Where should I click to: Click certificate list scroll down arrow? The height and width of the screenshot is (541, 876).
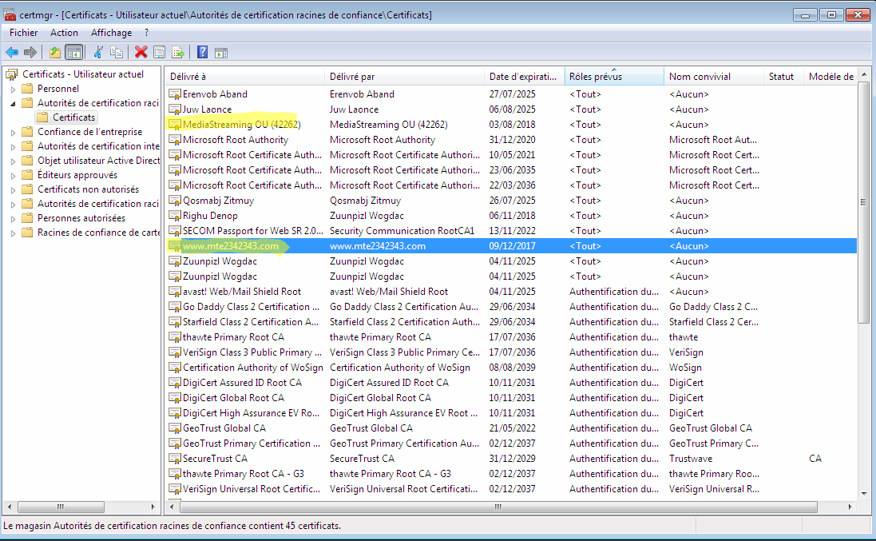[x=864, y=494]
